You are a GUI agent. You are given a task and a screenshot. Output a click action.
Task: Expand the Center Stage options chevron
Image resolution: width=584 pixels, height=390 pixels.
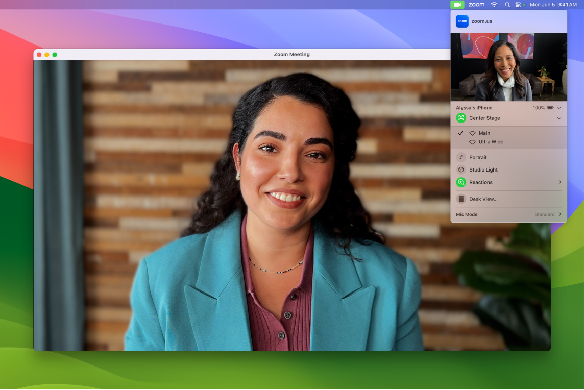click(x=559, y=118)
